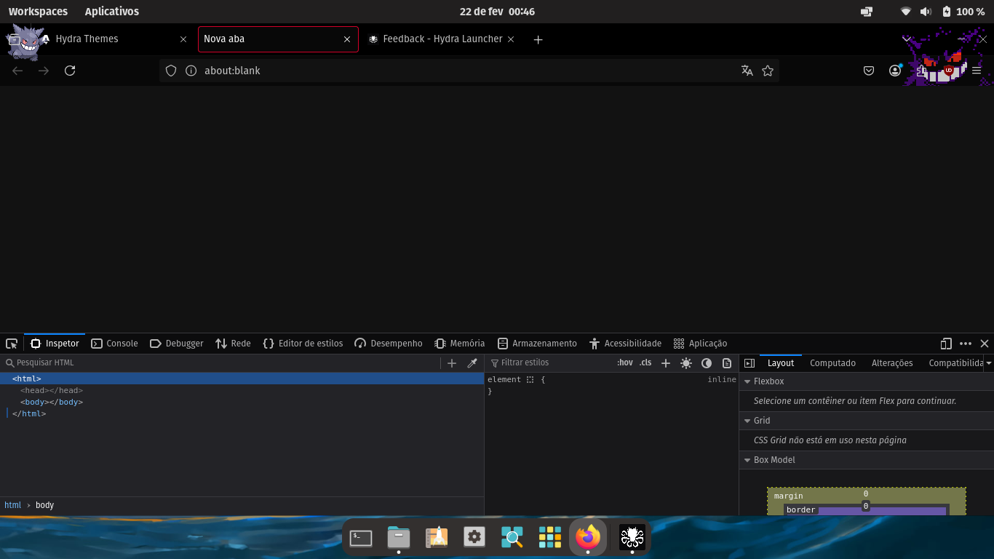Reload the current page
994x559 pixels.
(x=70, y=71)
